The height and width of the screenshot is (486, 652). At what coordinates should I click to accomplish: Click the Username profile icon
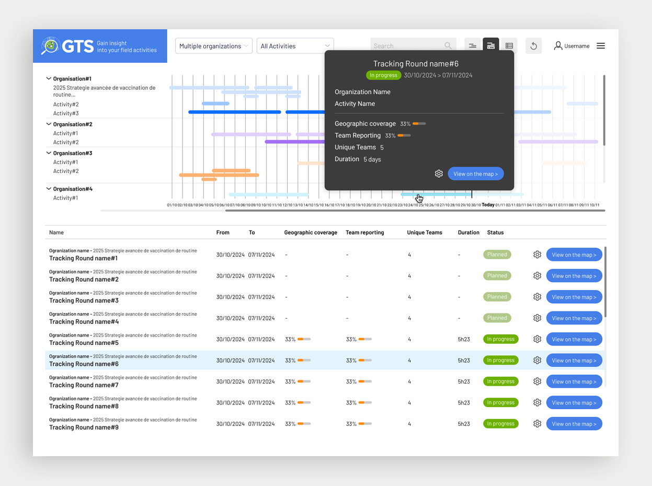(x=558, y=46)
